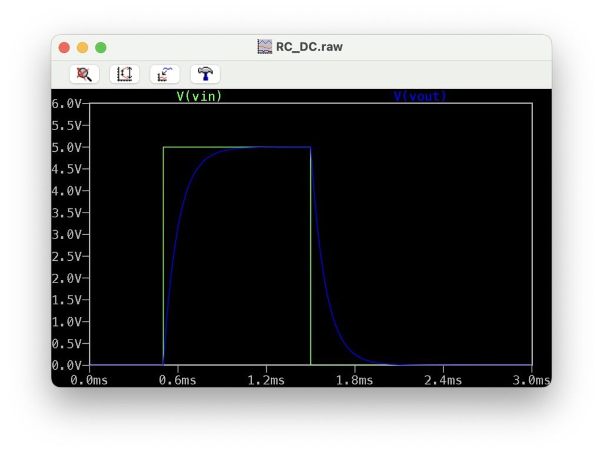
Task: Select the blue V(vout) trace label
Action: point(420,96)
